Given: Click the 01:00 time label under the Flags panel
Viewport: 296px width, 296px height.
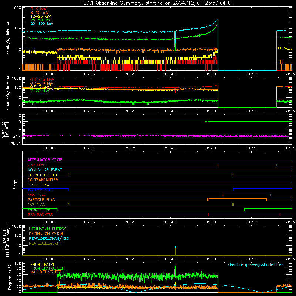Looking at the screenshot, I should 211,222.
